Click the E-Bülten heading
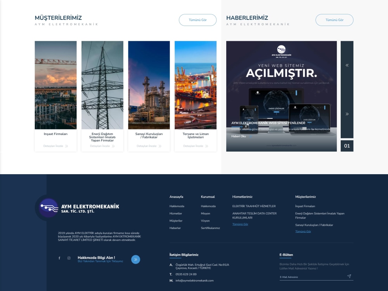Viewport: 388px width, 291px height. pyautogui.click(x=286, y=255)
